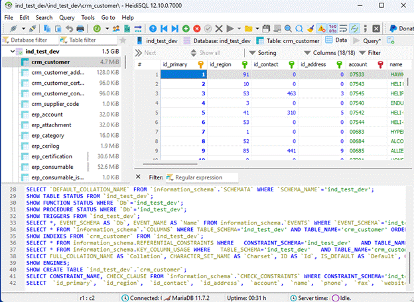Image resolution: width=414 pixels, height=302 pixels.
Task: Click the Export database as SQL icon
Action: tap(127, 28)
